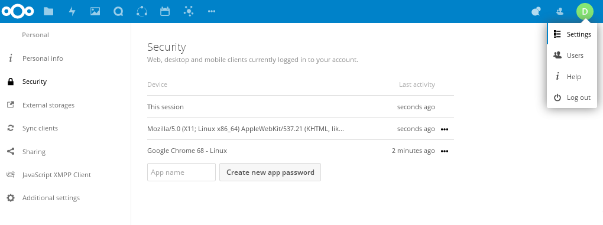Screen dimensions: 603x225
Task: Click the '2 minutes ago' activity value
Action: 413,151
